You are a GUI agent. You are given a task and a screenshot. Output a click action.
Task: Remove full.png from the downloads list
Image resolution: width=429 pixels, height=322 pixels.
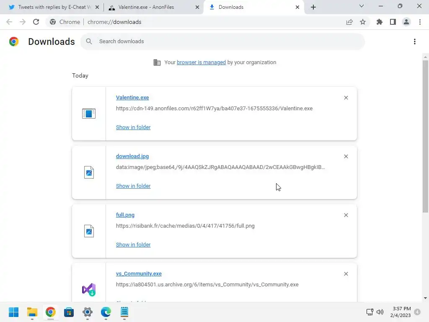click(346, 215)
